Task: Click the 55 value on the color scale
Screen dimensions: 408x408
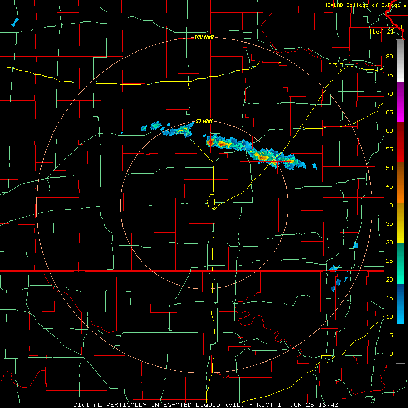Action: click(389, 149)
